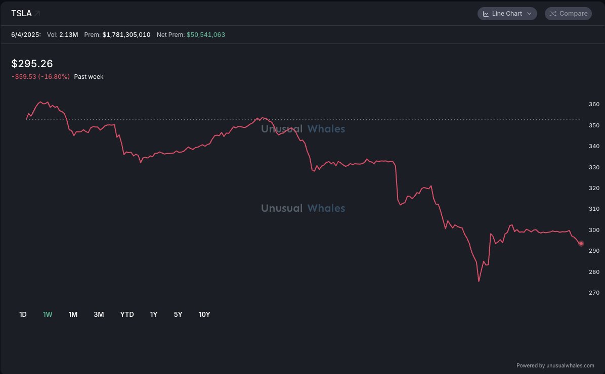Click the Compare button label
Image resolution: width=605 pixels, height=374 pixels.
point(573,14)
